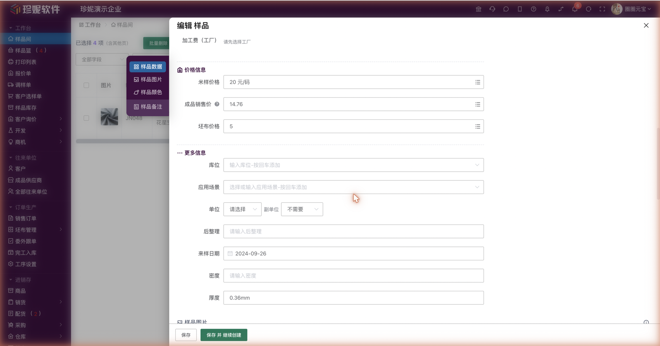The height and width of the screenshot is (346, 660).
Task: Click 批量删除 button behind dialog
Action: pos(157,43)
